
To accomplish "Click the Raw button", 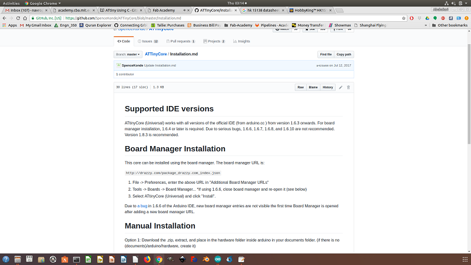I will 301,87.
